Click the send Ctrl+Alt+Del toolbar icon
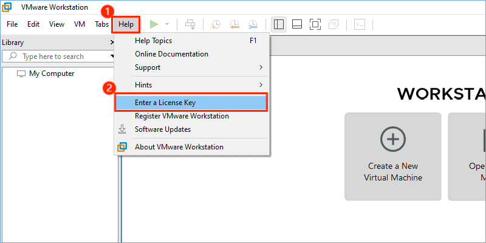486x243 pixels. click(190, 24)
